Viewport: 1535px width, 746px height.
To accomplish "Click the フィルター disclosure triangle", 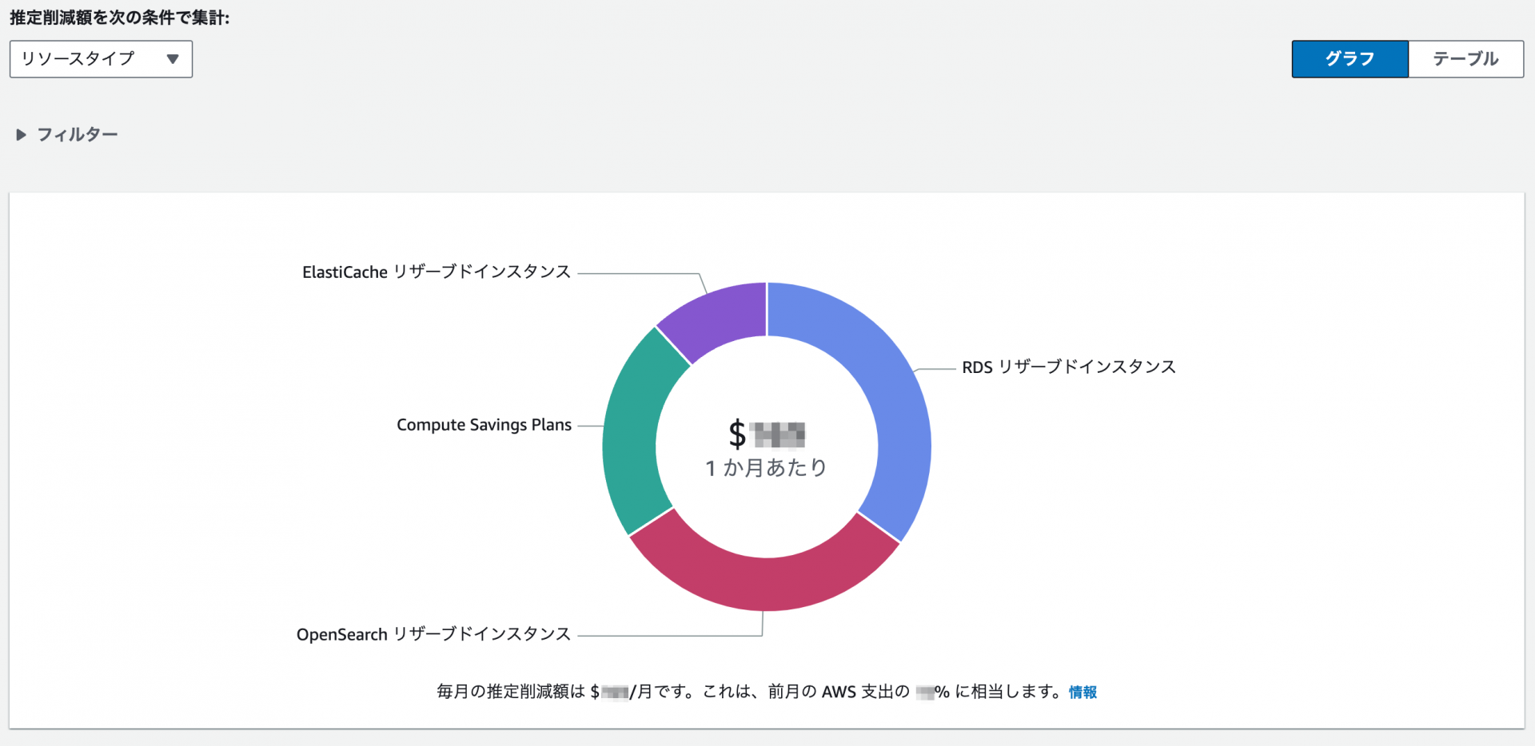I will click(20, 134).
